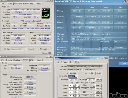Open the CORE3 DID dropdown
Image resolution: width=128 pixels, height=98 pixels.
(x=79, y=96)
